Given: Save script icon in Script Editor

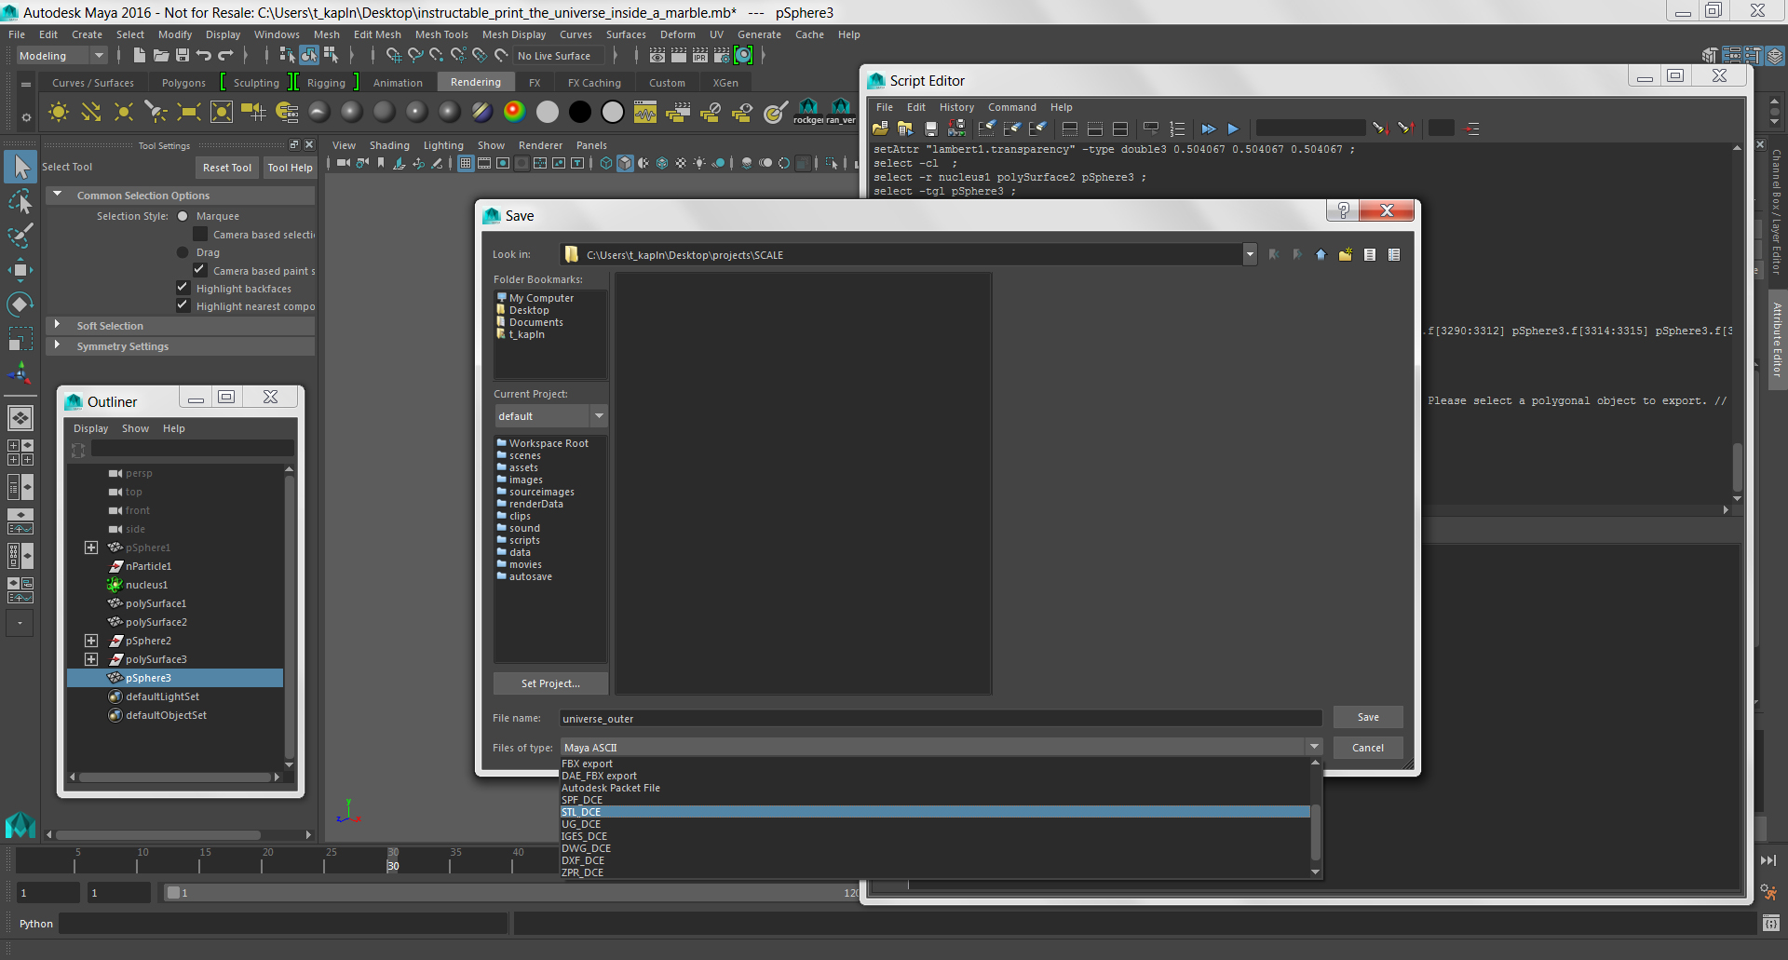Looking at the screenshot, I should point(930,128).
